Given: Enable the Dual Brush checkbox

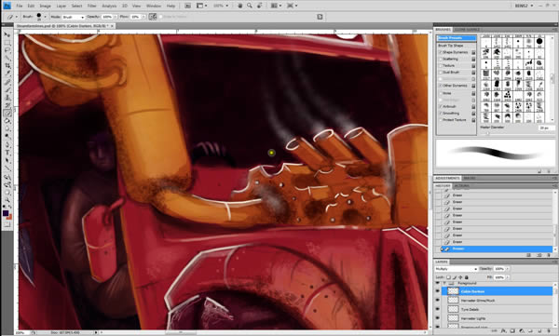Looking at the screenshot, I should tap(441, 73).
